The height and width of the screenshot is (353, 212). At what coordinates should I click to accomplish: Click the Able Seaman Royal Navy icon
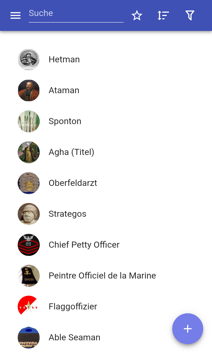coord(29,338)
